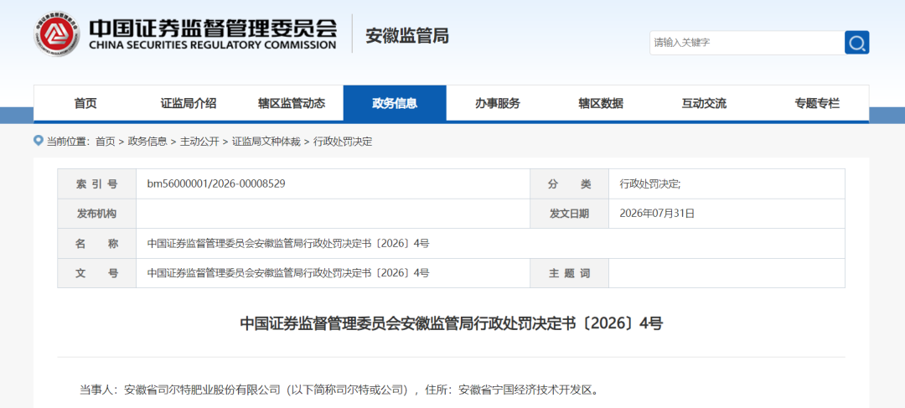Click the location pin icon by 当前位置
Screen dimensions: 905x408
[39, 141]
